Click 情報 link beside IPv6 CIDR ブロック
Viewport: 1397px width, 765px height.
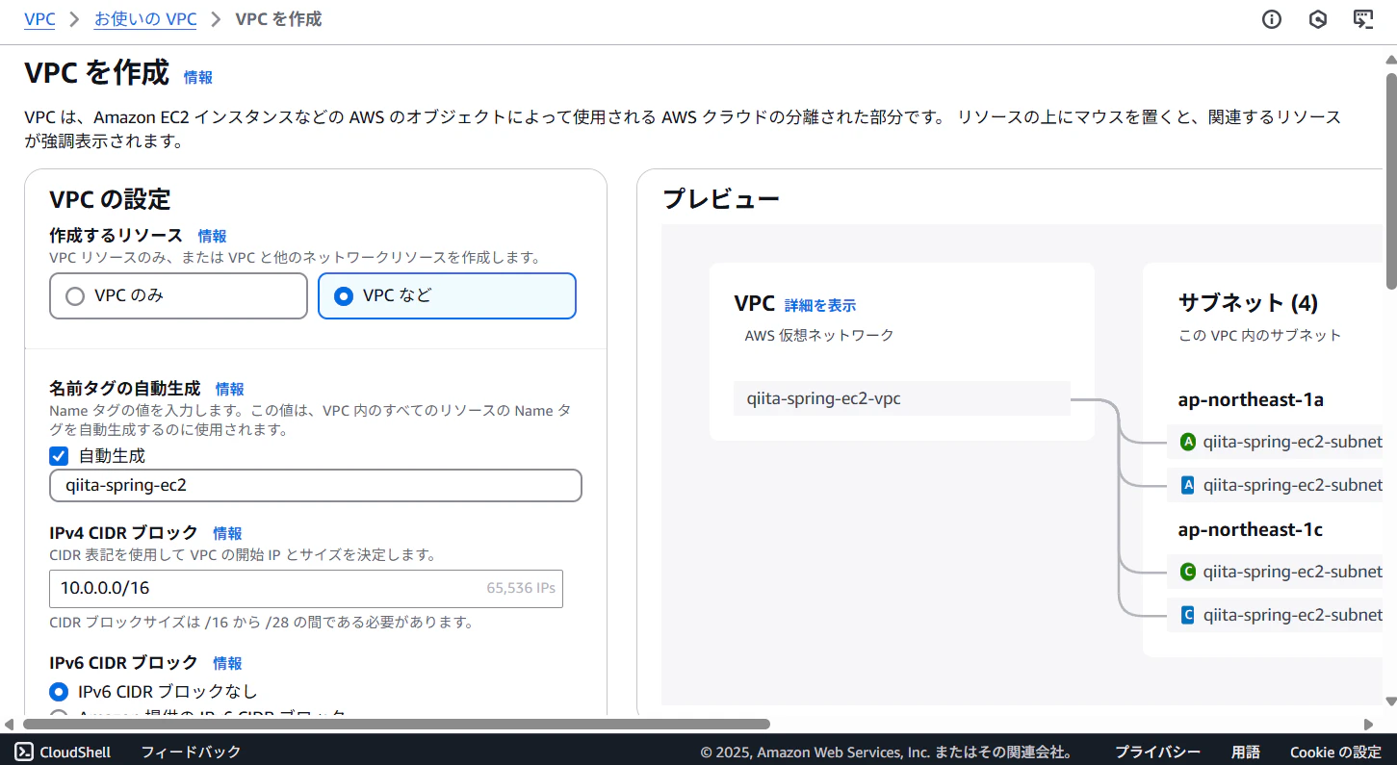228,663
